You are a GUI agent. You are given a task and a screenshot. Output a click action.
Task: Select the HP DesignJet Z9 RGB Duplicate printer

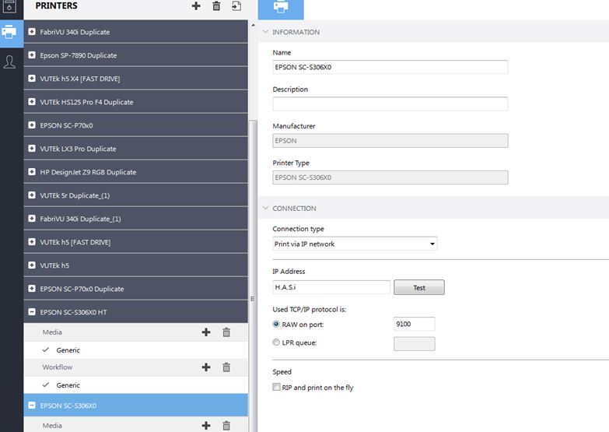click(x=88, y=172)
